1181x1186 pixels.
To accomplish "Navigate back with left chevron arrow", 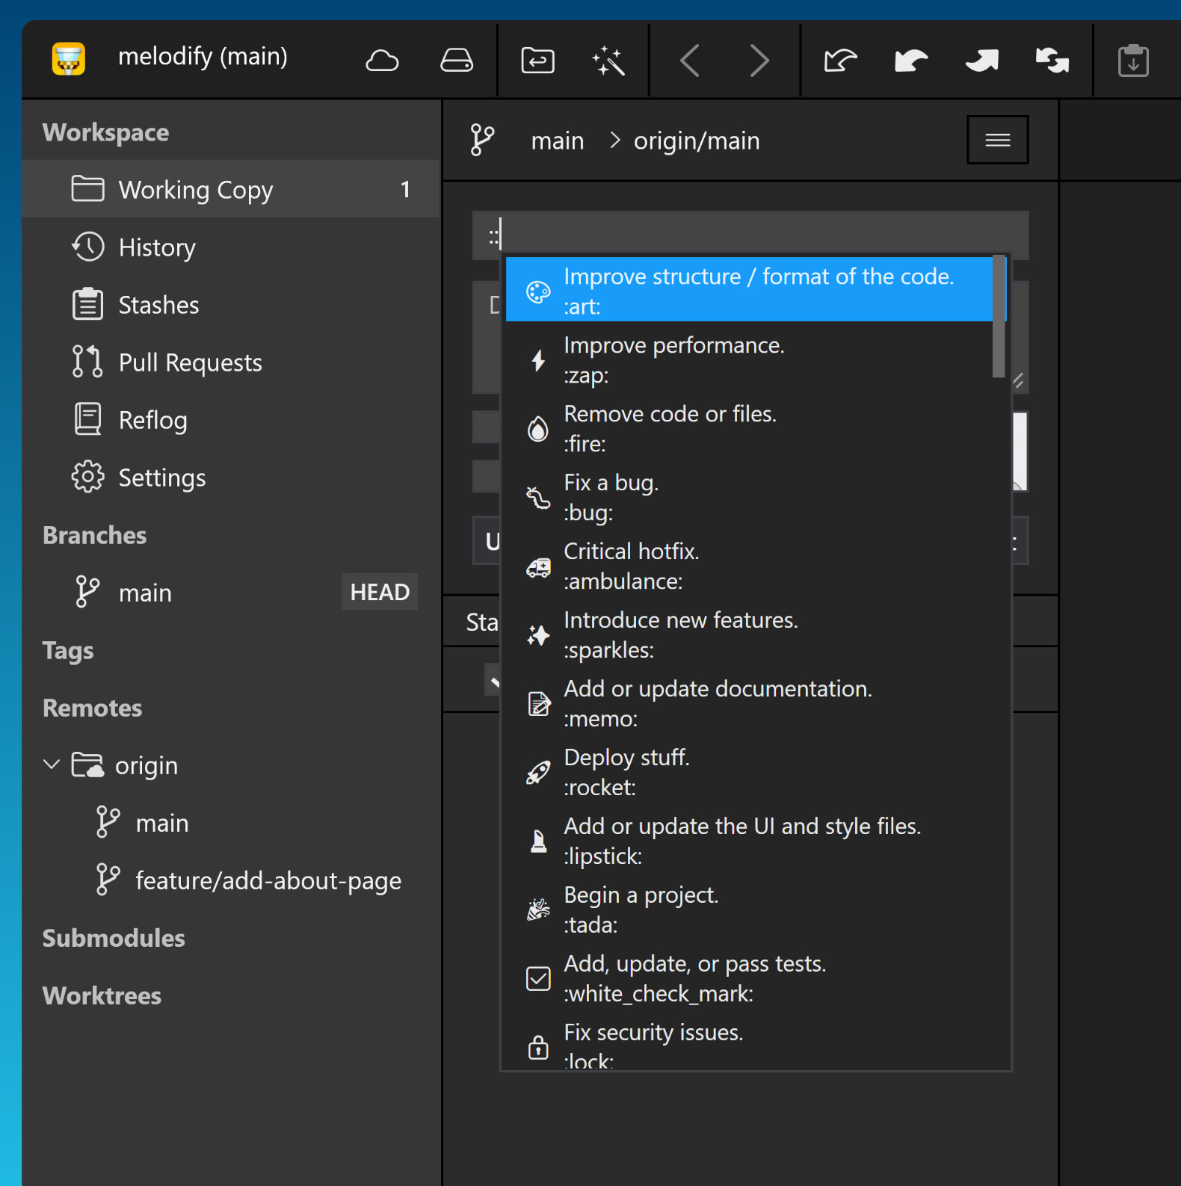I will pyautogui.click(x=690, y=61).
